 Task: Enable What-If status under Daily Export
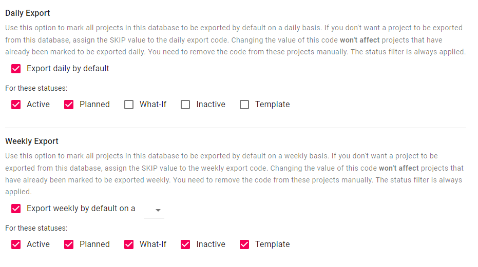[129, 105]
